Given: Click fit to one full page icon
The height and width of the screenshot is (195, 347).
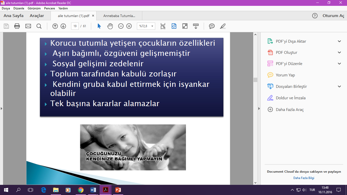Looking at the screenshot, I should pyautogui.click(x=174, y=26).
